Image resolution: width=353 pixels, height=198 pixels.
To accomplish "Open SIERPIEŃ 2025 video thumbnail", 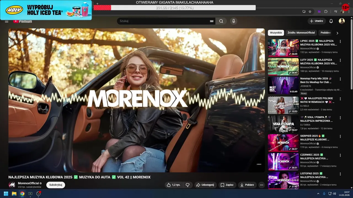I will point(283,143).
